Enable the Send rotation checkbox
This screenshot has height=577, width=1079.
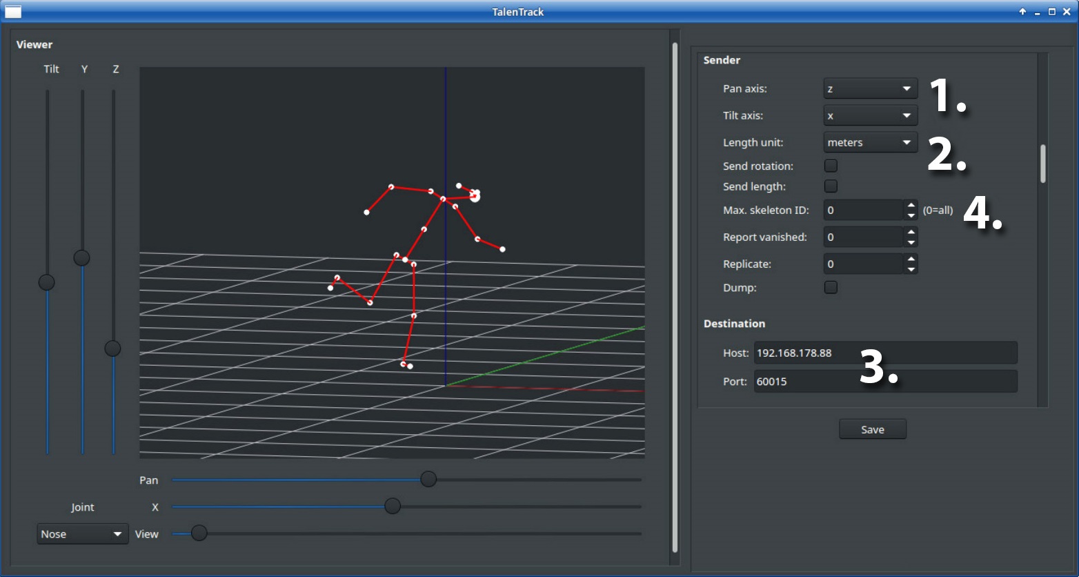pyautogui.click(x=831, y=166)
